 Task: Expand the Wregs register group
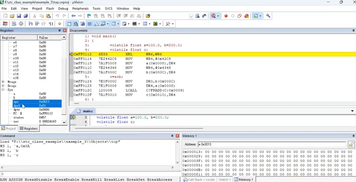pos(3,82)
